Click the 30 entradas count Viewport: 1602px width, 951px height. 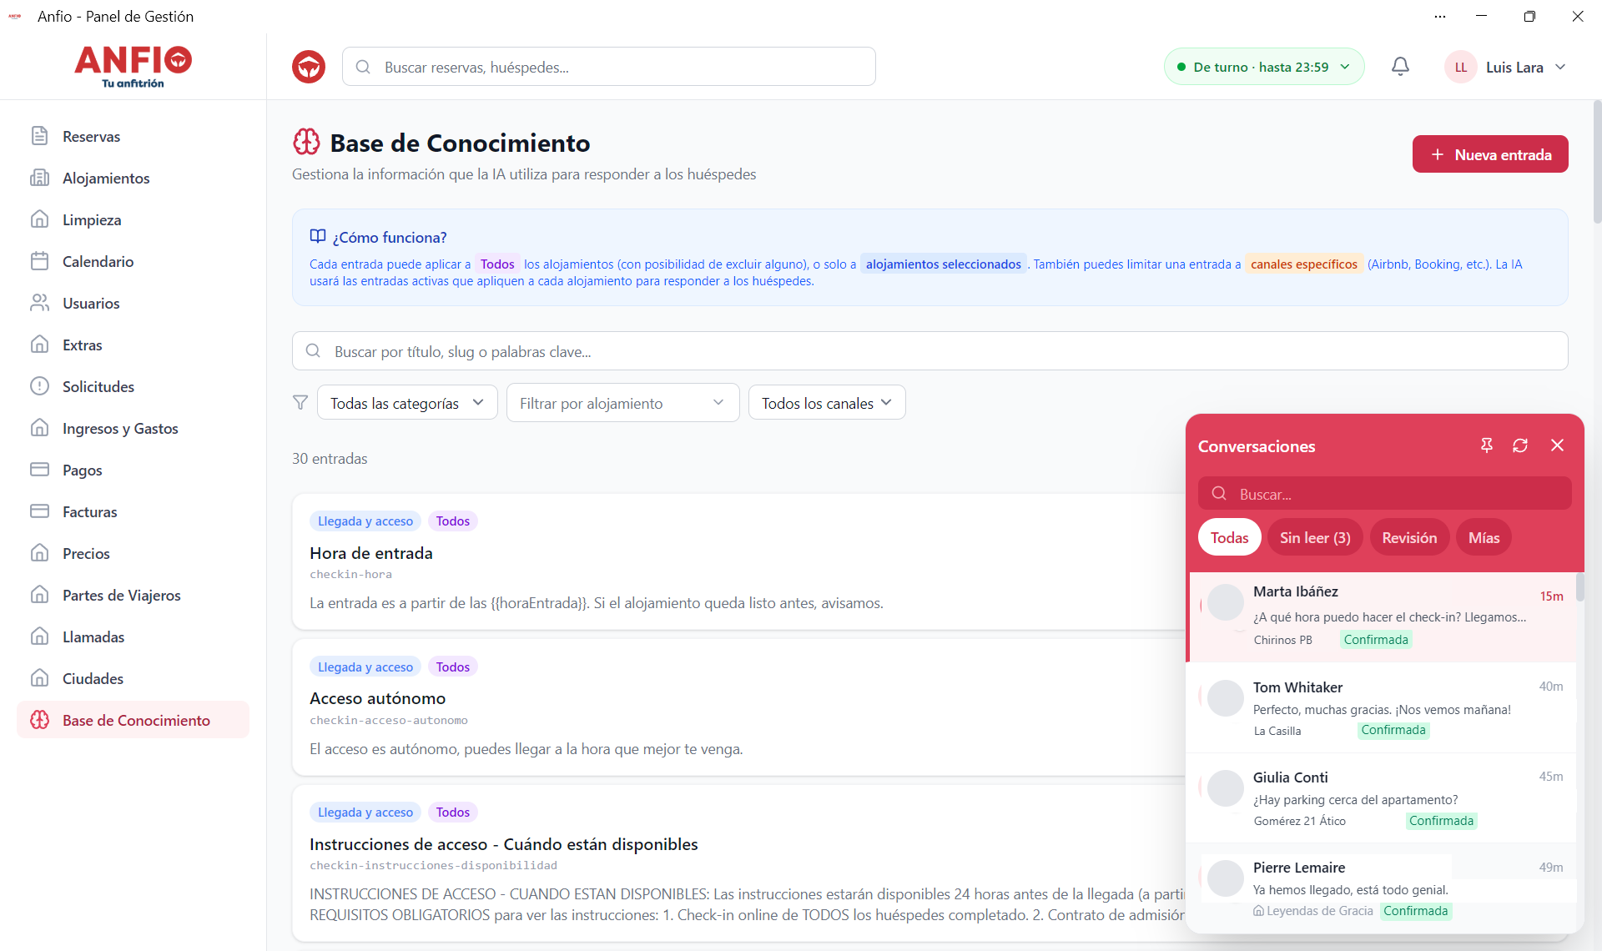330,458
